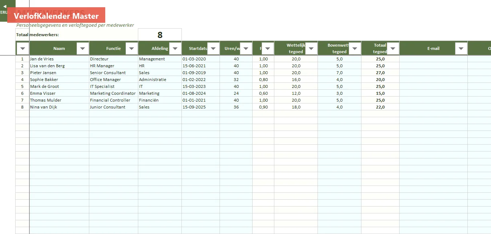491x234 pixels.
Task: Select the Marketing Coordinator cell
Action: pyautogui.click(x=114, y=93)
